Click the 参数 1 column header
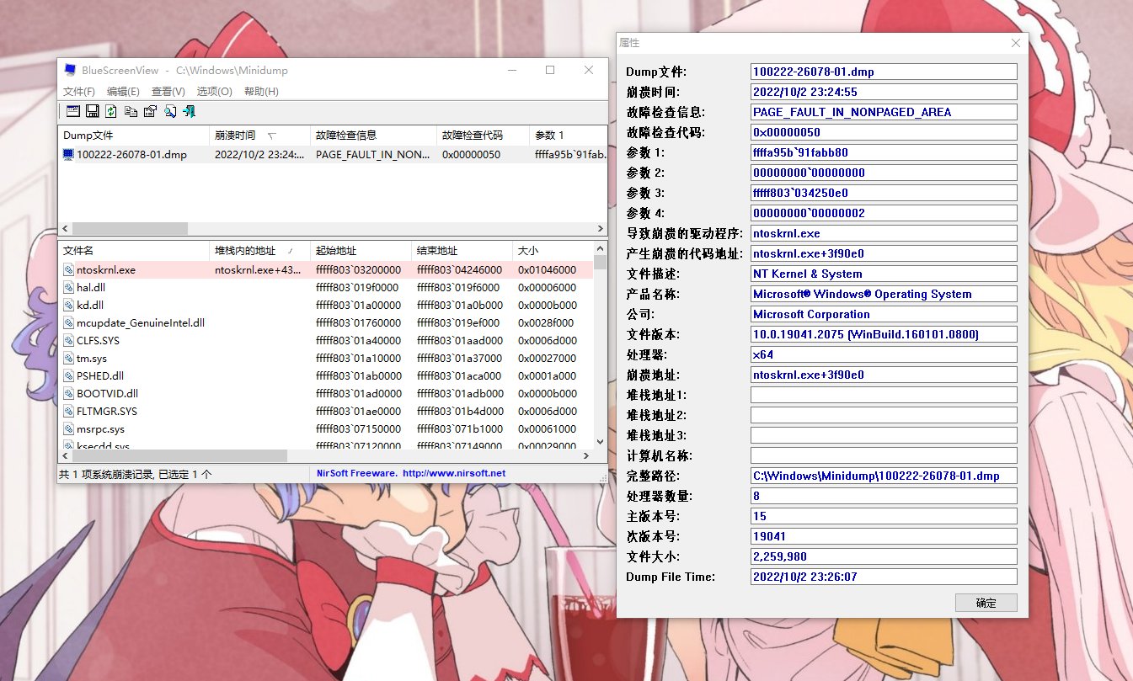Viewport: 1133px width, 681px height. 568,135
